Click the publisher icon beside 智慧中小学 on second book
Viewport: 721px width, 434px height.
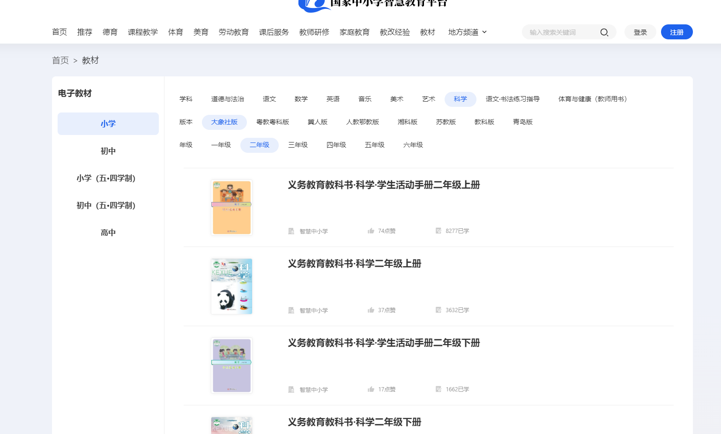click(x=291, y=310)
